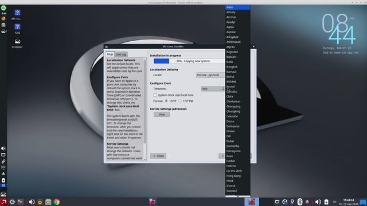Screen dimensions: 367x206
Task: Select Aden in the timezone list
Action: (237, 7)
